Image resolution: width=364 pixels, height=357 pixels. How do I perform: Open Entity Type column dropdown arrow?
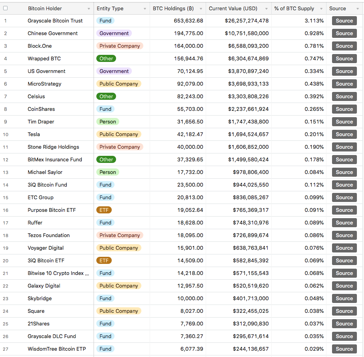[145, 9]
